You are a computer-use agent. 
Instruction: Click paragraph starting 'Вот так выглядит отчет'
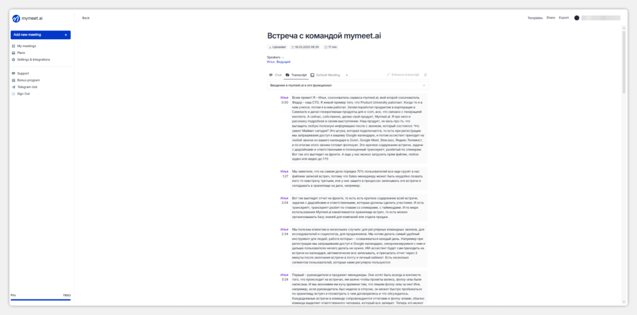tap(359, 208)
